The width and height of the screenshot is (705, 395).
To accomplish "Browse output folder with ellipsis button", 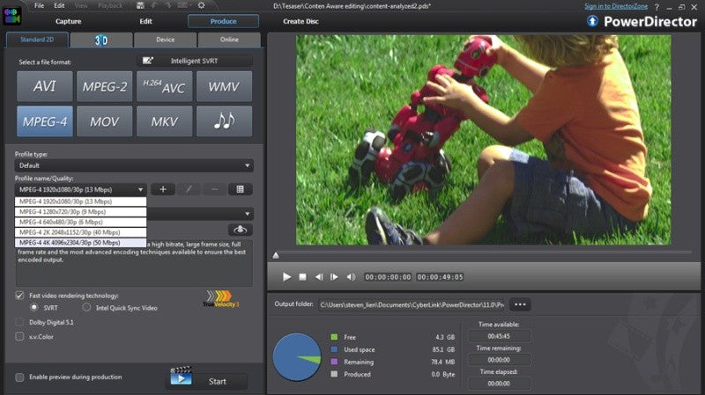I will [520, 304].
